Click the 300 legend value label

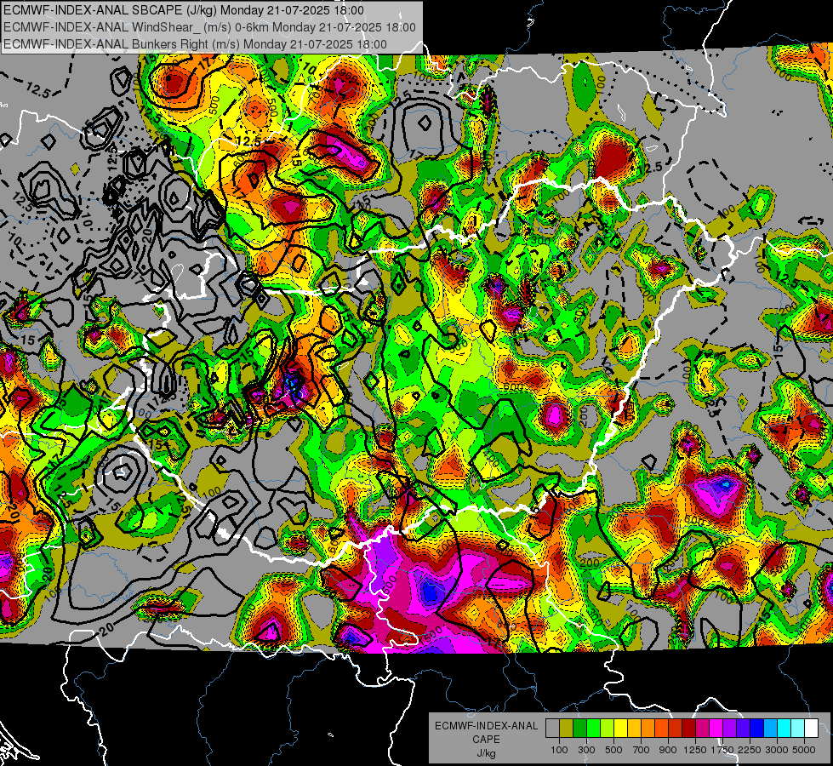[x=586, y=750]
